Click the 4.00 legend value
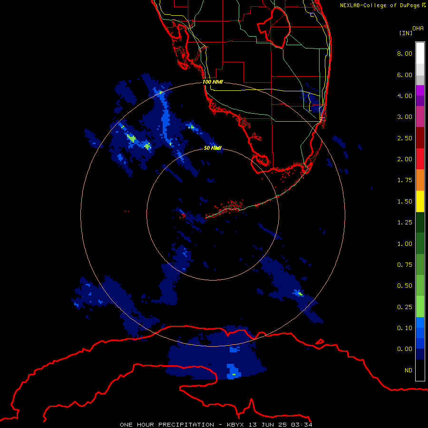Image resolution: width=428 pixels, height=428 pixels. click(405, 96)
